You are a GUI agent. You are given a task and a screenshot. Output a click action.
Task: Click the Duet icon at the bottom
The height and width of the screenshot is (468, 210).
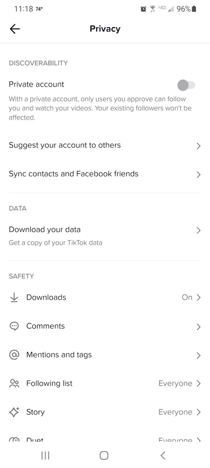14,439
